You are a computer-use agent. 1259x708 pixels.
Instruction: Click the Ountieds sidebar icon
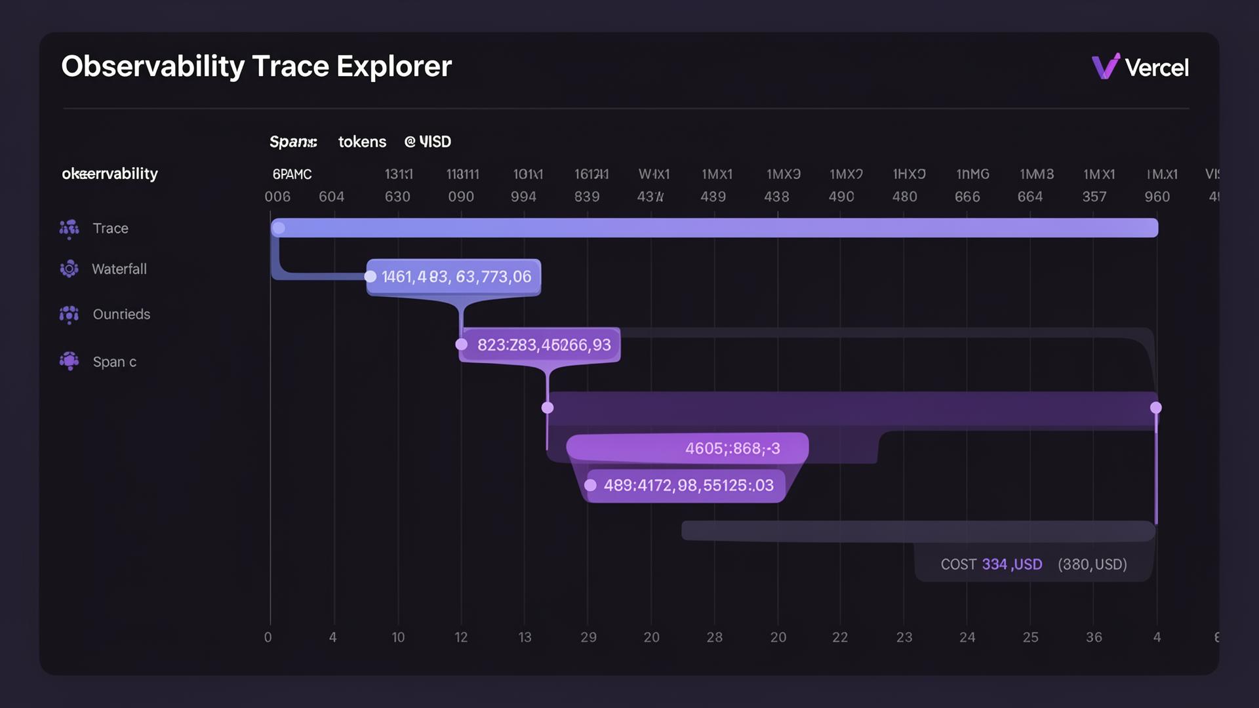click(69, 315)
